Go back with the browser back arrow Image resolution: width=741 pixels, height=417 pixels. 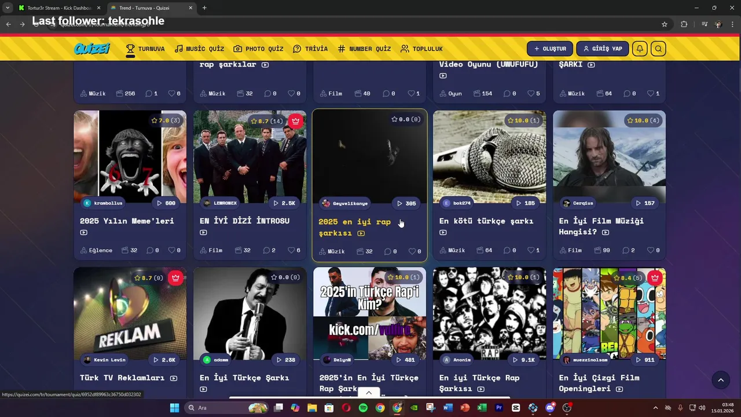point(8,24)
